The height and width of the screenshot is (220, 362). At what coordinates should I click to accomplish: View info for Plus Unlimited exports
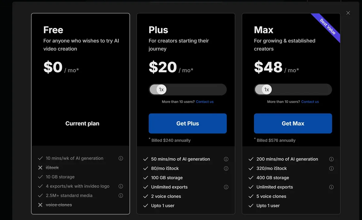[x=226, y=187]
